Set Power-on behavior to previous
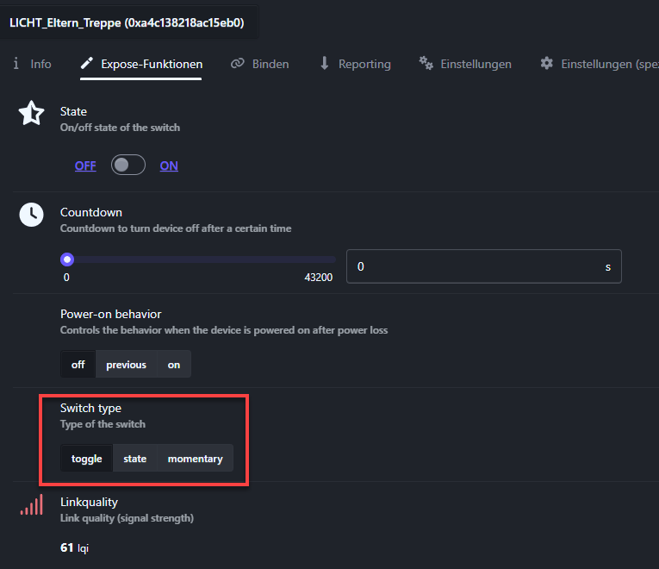Screen dimensions: 659x569 pos(126,365)
